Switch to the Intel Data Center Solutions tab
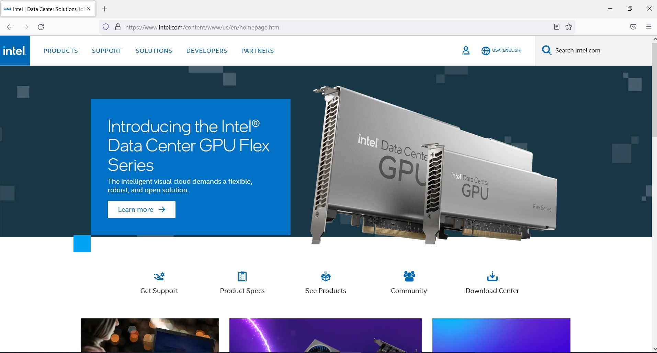The image size is (657, 353). [x=45, y=9]
